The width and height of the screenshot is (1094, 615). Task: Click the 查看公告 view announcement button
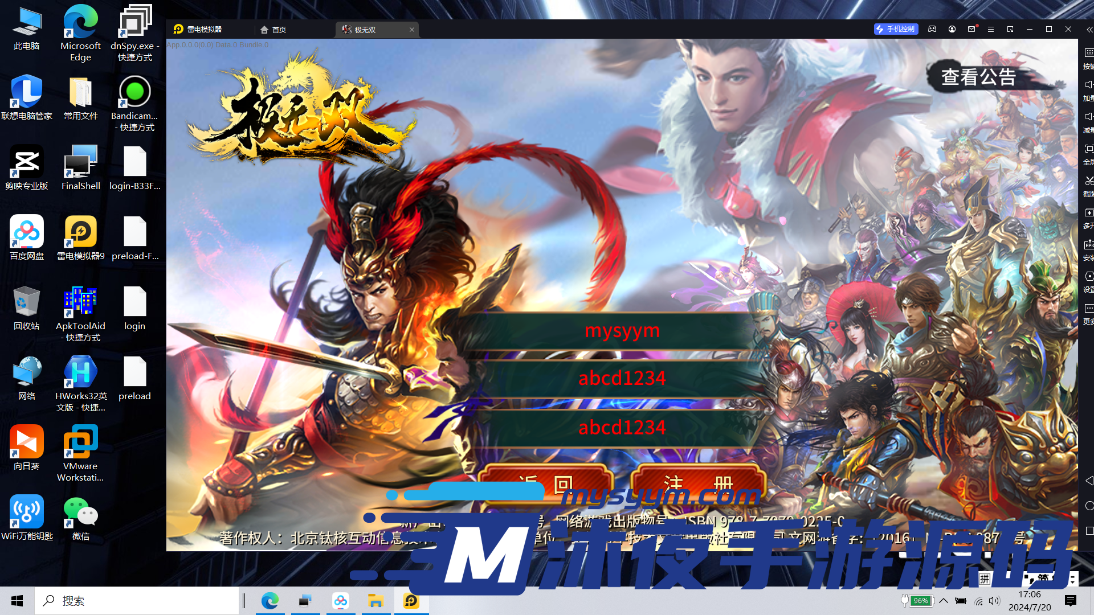pos(978,77)
